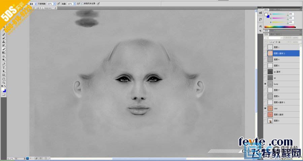Select the Pen tool

[x=4, y=64]
